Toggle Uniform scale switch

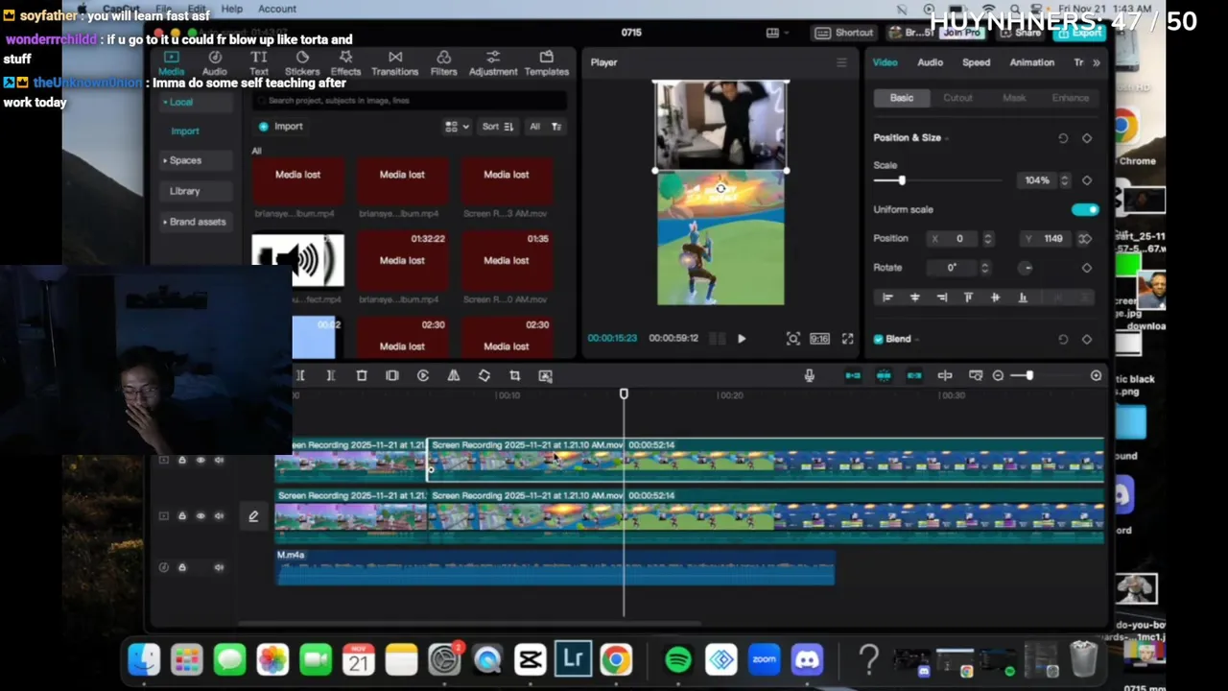(1085, 209)
